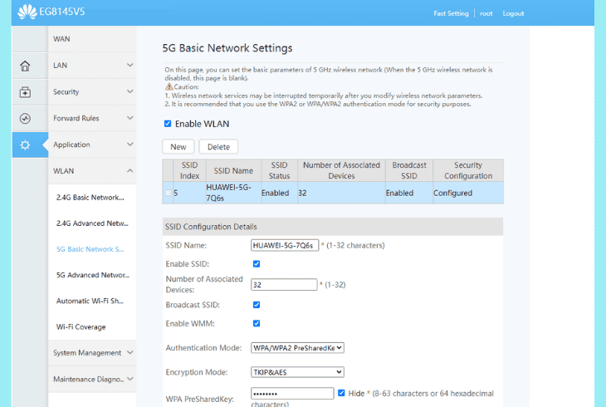Image resolution: width=606 pixels, height=407 pixels.
Task: Toggle the Enable SSID checkbox
Action: (x=257, y=264)
